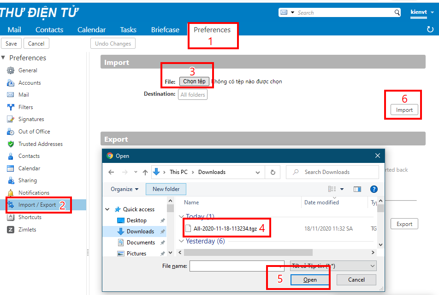Switch to Calendar tab
Screen dimensions: 439x295
coord(92,29)
